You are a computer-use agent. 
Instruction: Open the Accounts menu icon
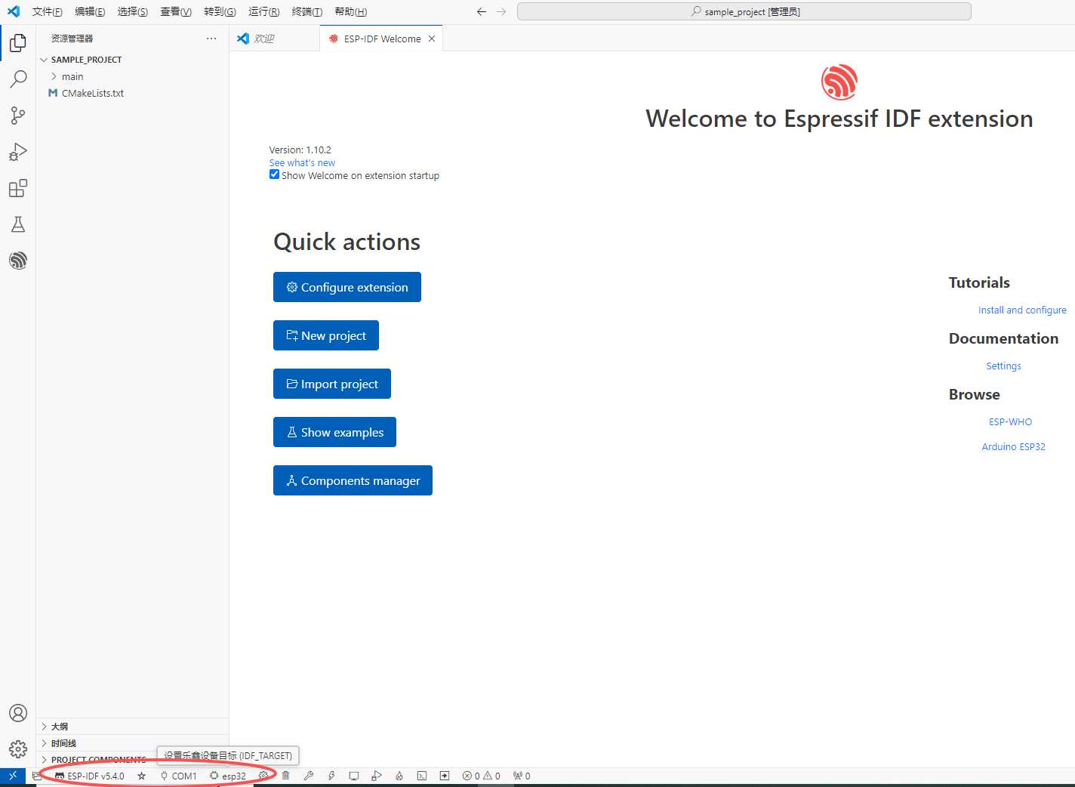[18, 713]
